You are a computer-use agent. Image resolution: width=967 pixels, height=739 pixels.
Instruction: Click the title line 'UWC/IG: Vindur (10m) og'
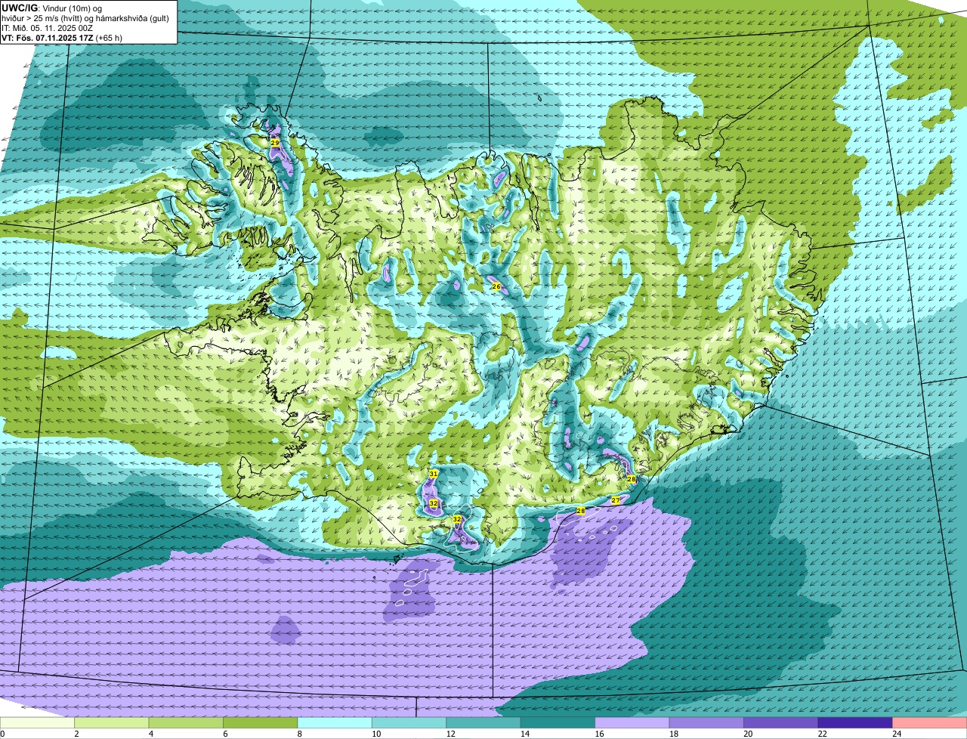(51, 8)
